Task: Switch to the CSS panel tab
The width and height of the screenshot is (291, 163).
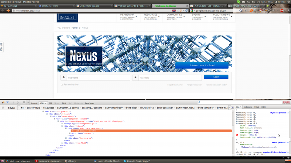Action: coord(50,103)
